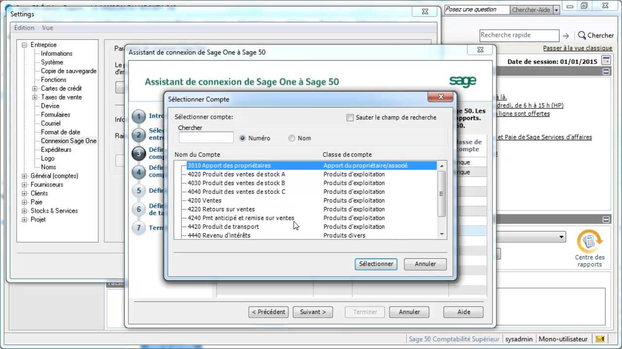Open the dropdown near Centre des rapports
This screenshot has width=622, height=349.
point(562,237)
